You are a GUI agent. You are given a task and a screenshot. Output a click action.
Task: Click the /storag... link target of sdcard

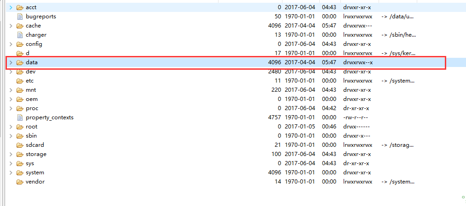click(397, 145)
